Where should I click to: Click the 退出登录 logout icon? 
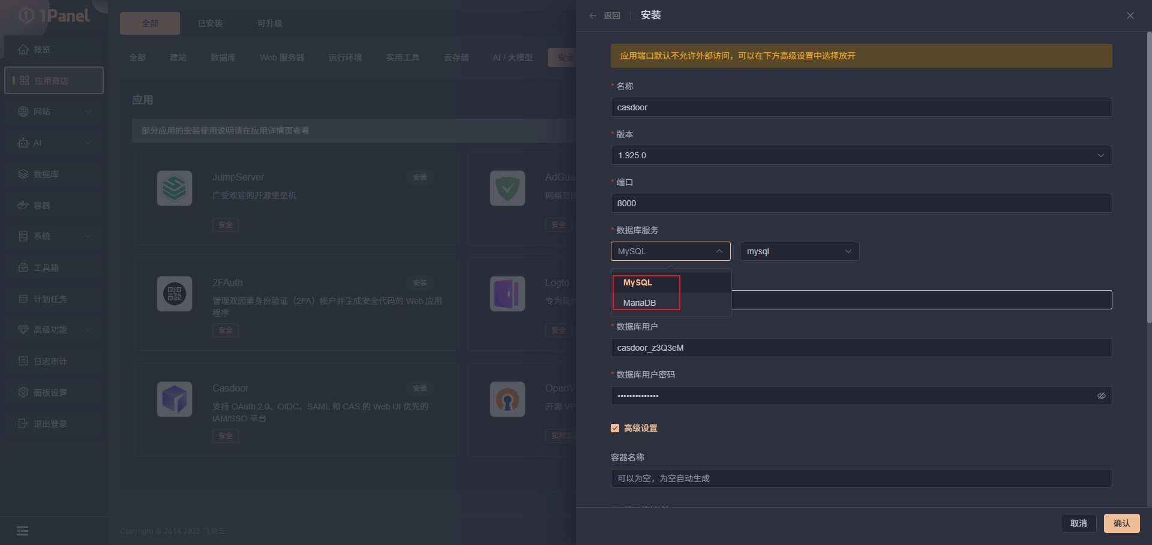coord(23,423)
